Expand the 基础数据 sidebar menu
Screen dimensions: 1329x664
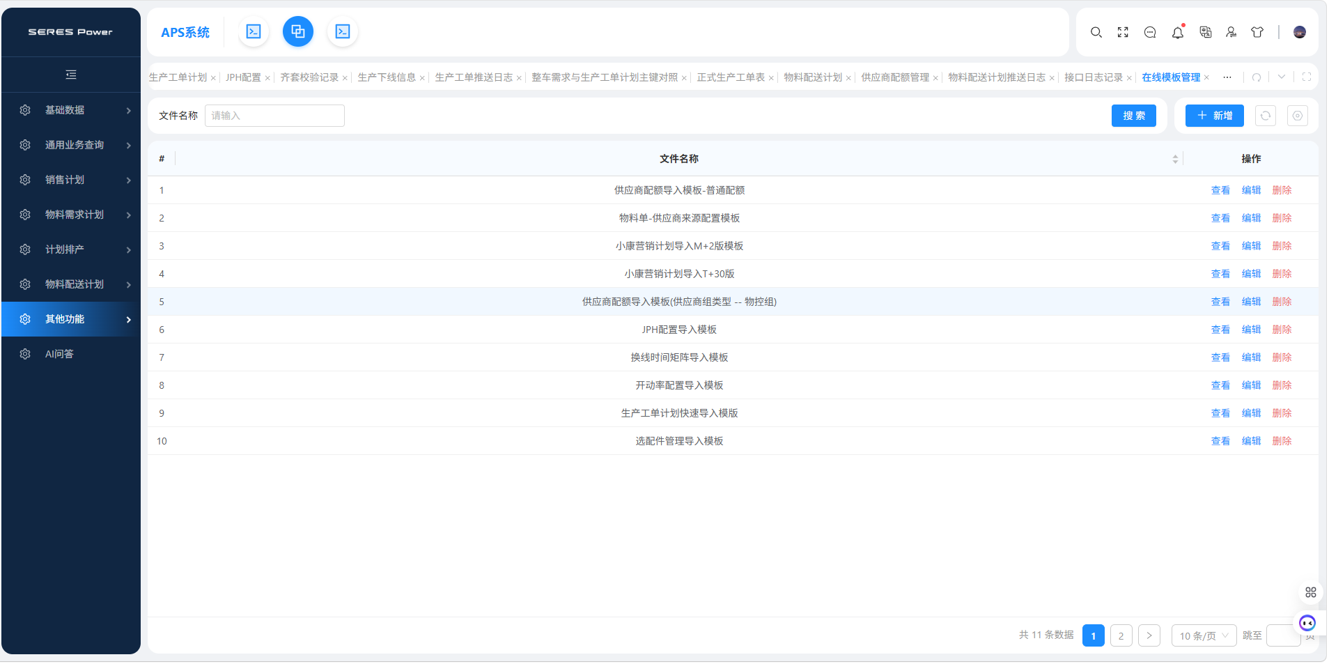point(71,110)
